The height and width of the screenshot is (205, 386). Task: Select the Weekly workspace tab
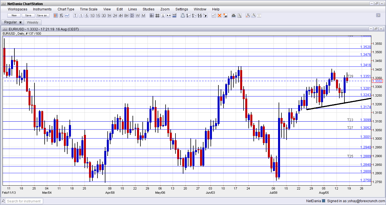click(33, 22)
